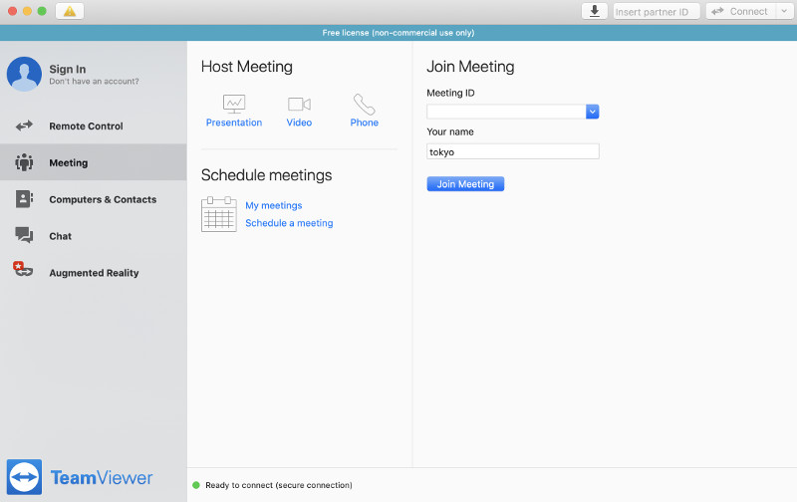Viewport: 797px width, 502px height.
Task: Click the schedule meetings calendar icon
Action: click(218, 214)
